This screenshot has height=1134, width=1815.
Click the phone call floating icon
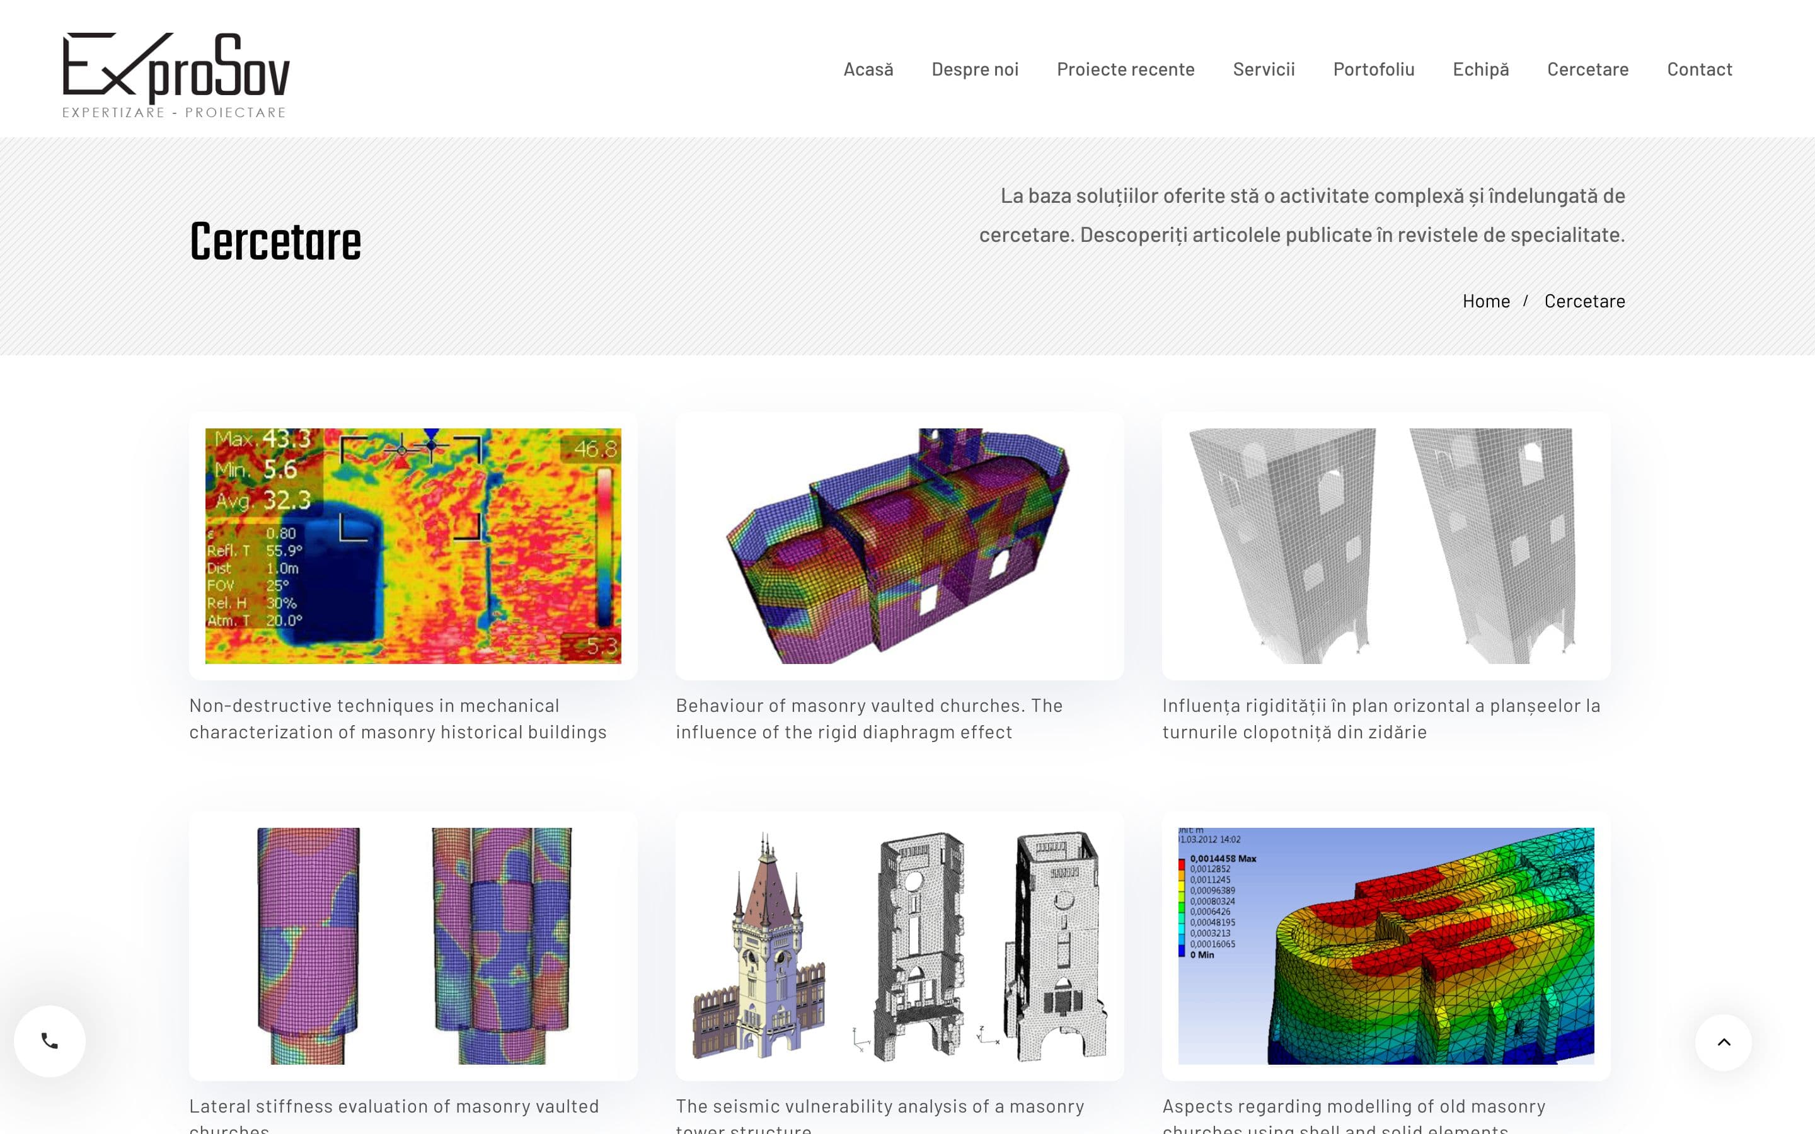(50, 1041)
